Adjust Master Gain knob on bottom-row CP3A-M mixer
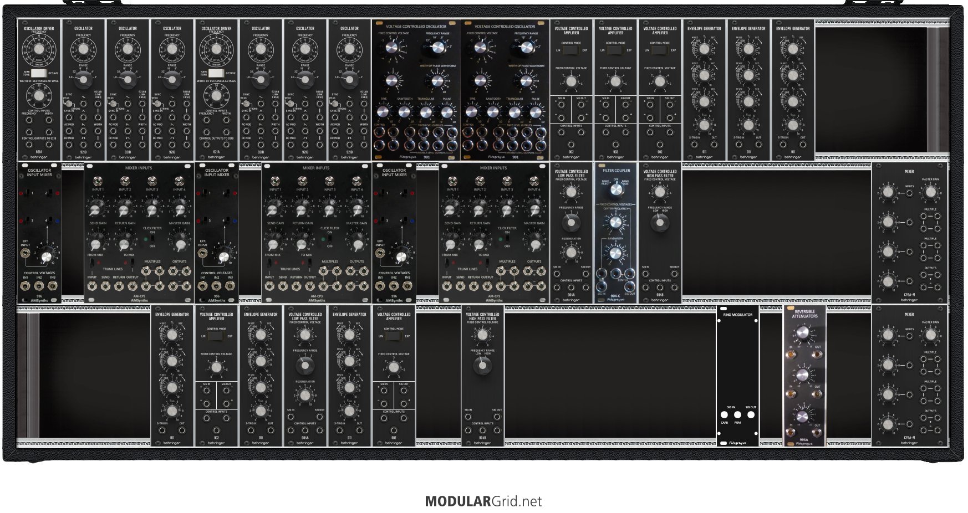Viewport: 968px width, 513px height. click(930, 335)
